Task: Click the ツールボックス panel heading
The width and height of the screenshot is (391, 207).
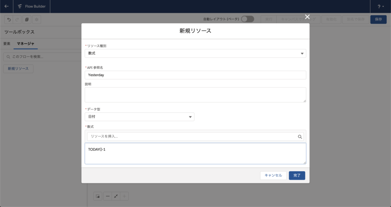Action: click(x=19, y=32)
